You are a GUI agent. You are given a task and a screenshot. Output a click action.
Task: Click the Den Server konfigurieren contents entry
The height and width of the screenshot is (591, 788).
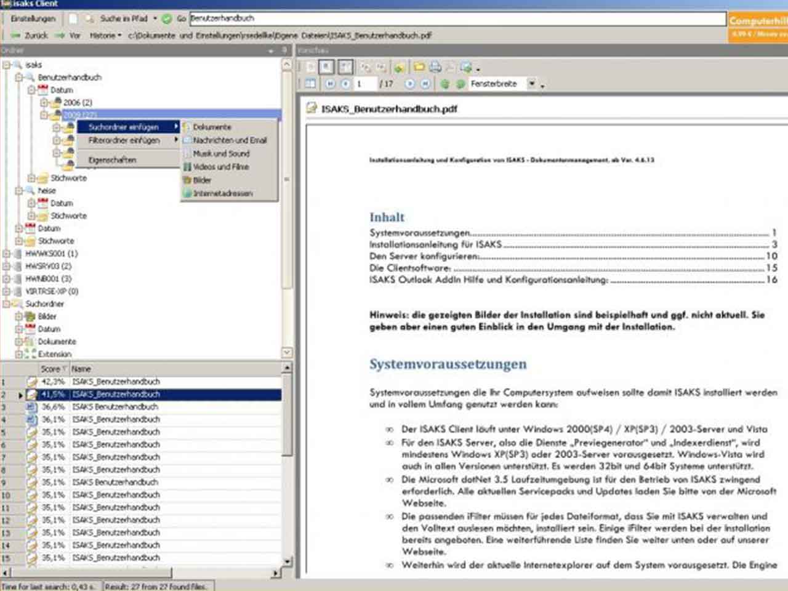click(573, 256)
